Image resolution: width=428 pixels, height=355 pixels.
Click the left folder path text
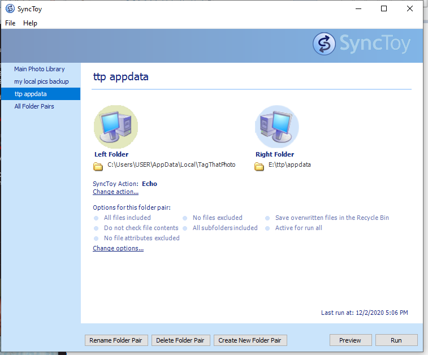point(171,165)
